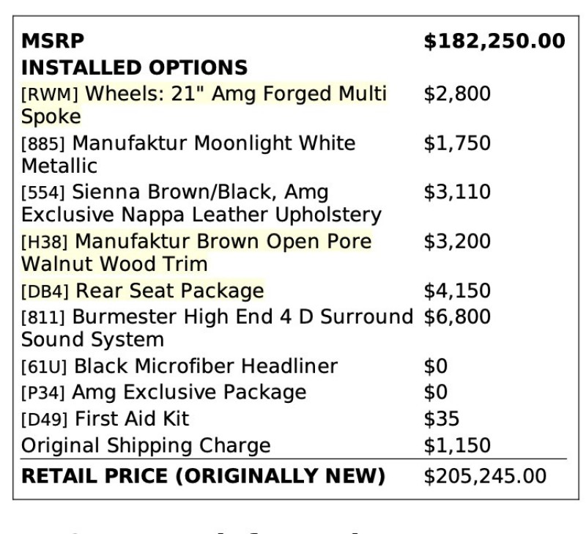This screenshot has height=534, width=586.
Task: Select the Amg Exclusive Package entry
Action: [x=188, y=392]
